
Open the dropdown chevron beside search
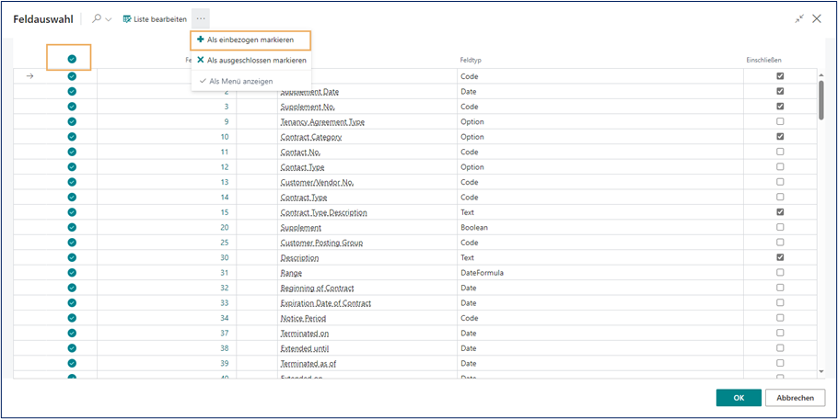[109, 19]
